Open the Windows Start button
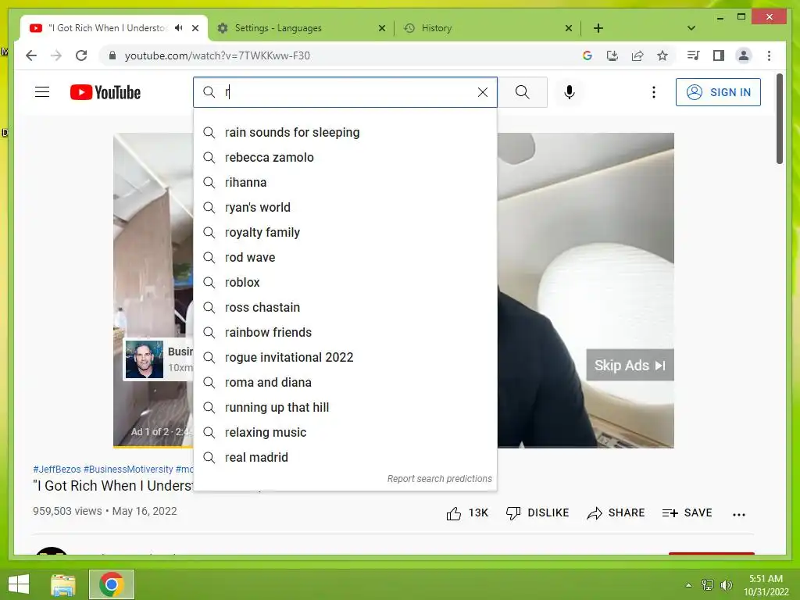The height and width of the screenshot is (600, 800). pos(19,584)
